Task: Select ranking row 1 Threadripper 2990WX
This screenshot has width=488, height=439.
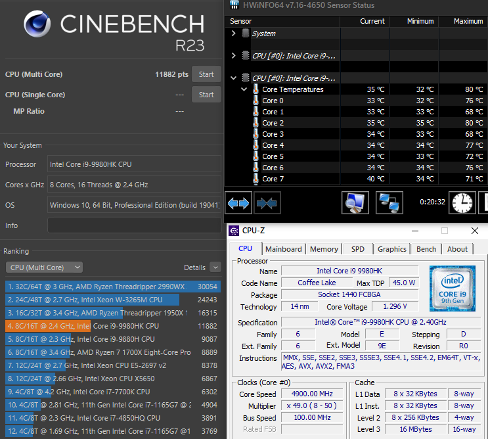Action: click(113, 287)
